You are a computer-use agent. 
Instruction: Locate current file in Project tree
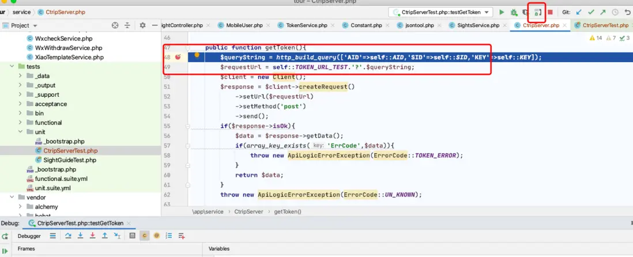[115, 25]
